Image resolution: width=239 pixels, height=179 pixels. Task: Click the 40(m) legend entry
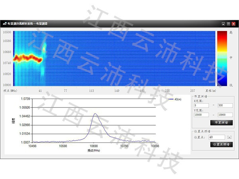175,99
